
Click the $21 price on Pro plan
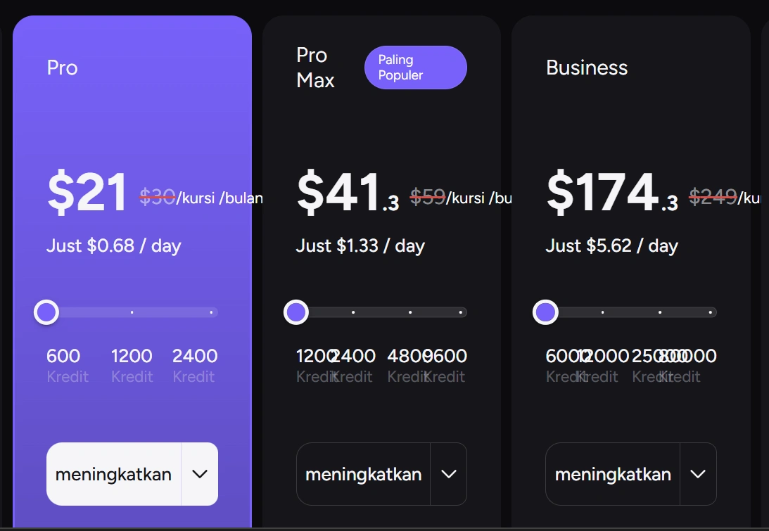pyautogui.click(x=87, y=193)
